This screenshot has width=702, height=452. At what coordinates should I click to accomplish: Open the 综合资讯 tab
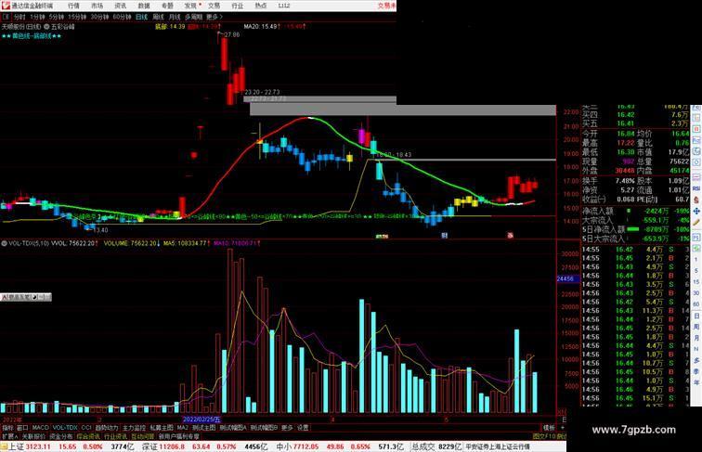pos(88,436)
